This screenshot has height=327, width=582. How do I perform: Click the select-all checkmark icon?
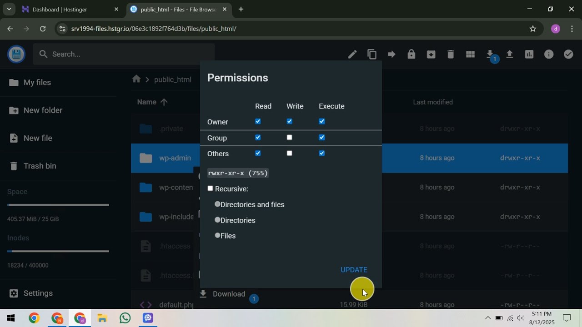click(x=568, y=54)
